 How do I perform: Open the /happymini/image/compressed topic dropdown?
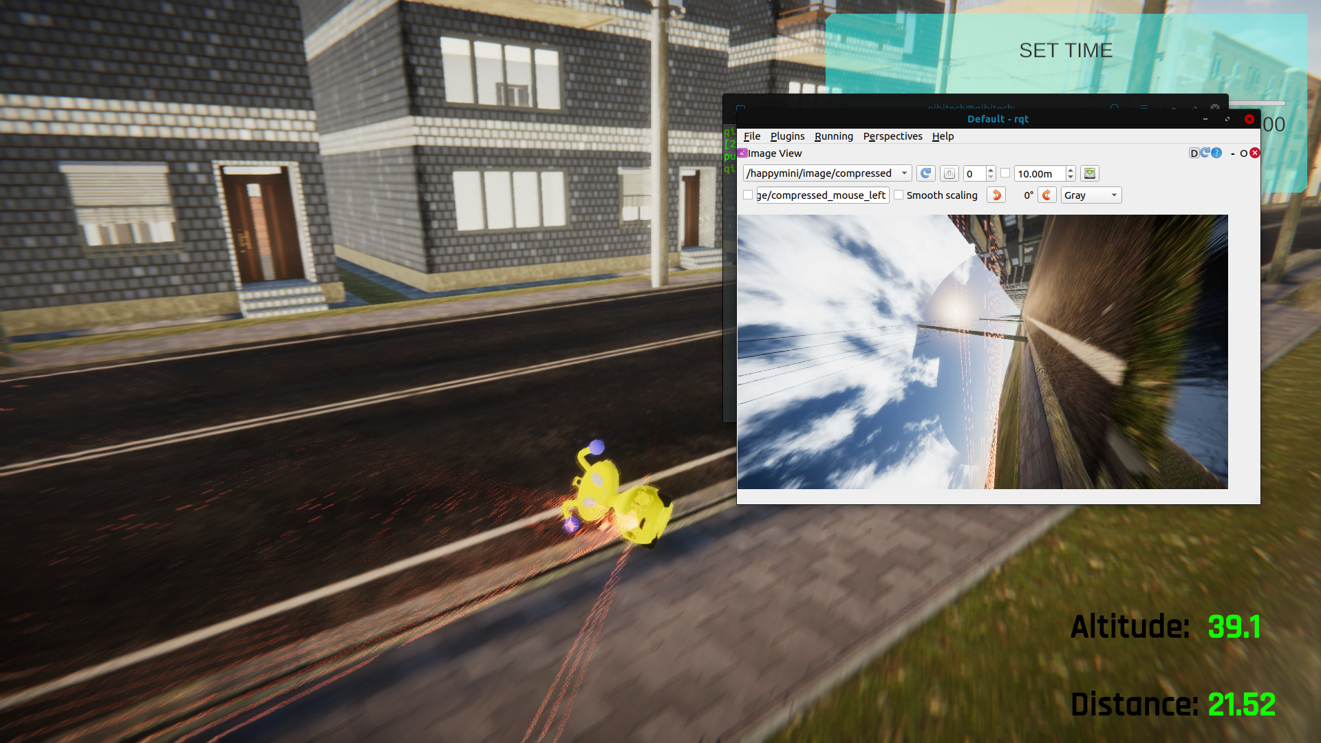(827, 173)
